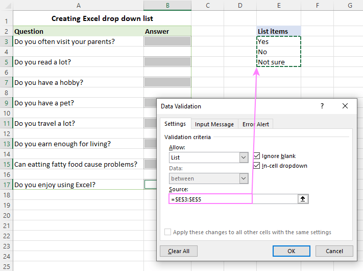
Task: Select the 'Not sure' list item cell
Action: click(x=279, y=62)
